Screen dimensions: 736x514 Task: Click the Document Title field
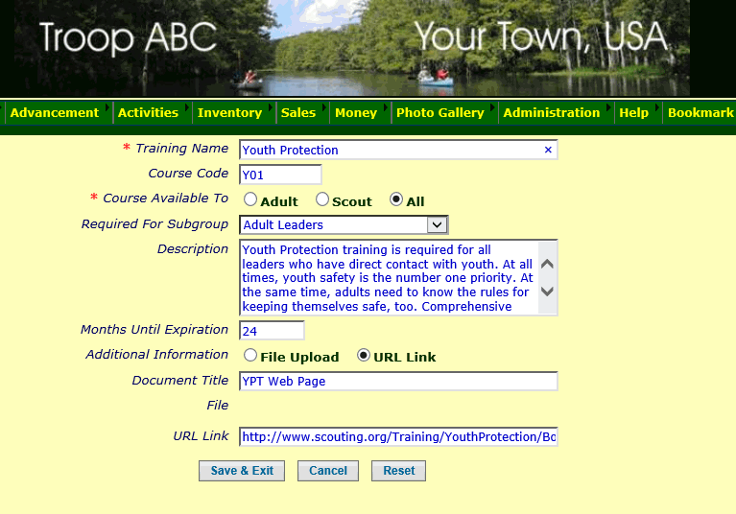pos(398,382)
